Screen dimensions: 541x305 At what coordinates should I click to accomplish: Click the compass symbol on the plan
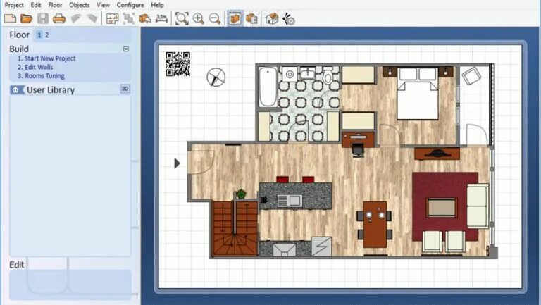216,77
